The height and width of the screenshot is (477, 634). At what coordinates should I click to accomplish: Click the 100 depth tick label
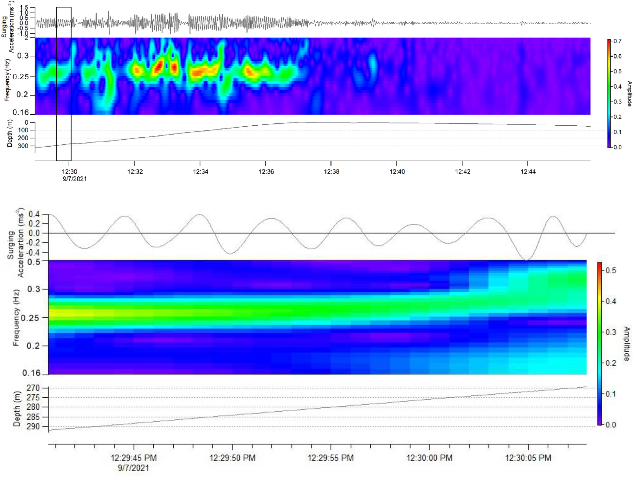(x=23, y=130)
